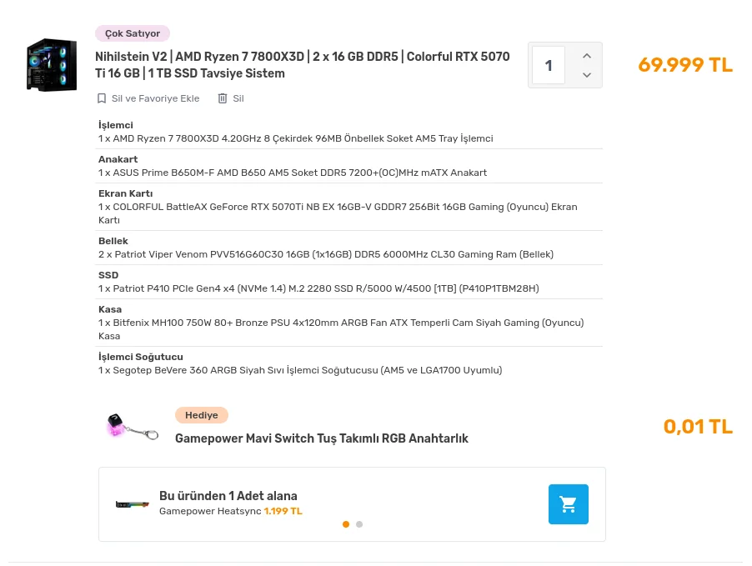
Task: Click the RGB keychain gift thumbnail
Action: (133, 427)
